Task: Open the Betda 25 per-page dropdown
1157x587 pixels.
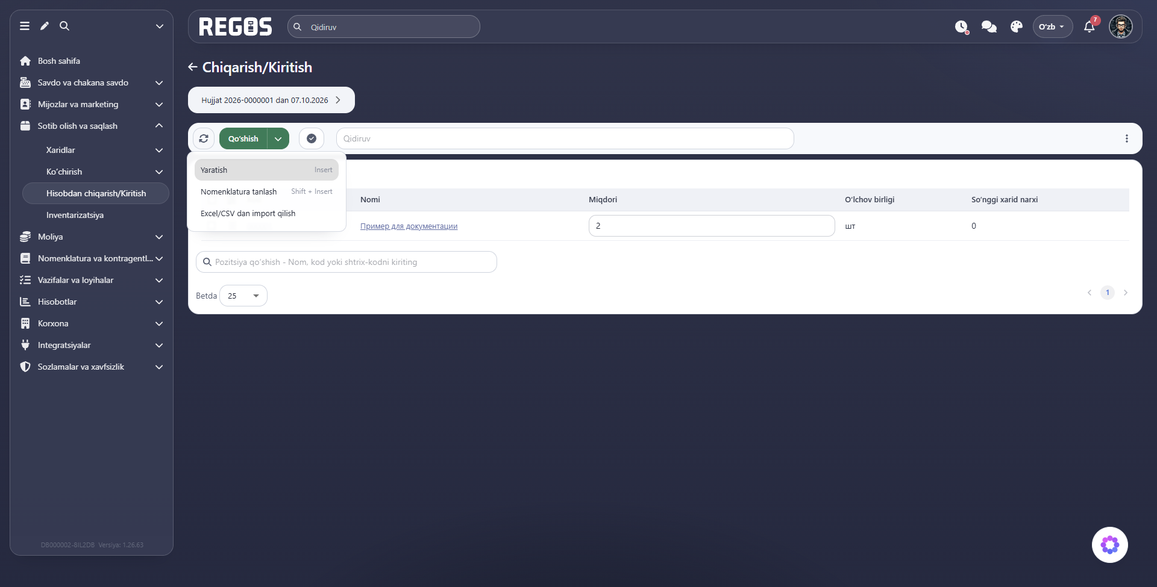Action: click(x=243, y=296)
